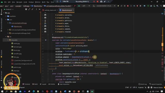
Task: Select patricio.jpg in the project tree
Action: (16, 67)
